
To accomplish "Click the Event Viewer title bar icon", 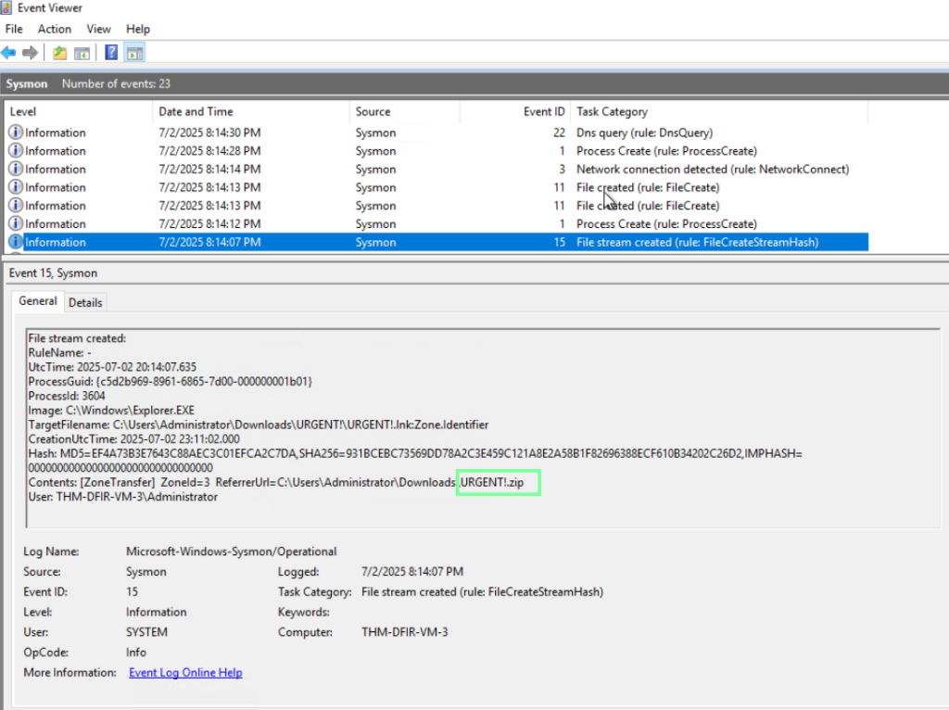I will [x=8, y=8].
